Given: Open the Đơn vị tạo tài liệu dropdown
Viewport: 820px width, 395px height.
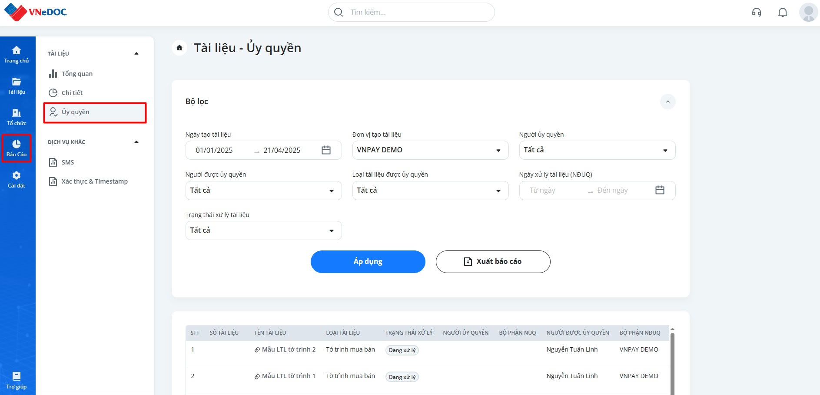Looking at the screenshot, I should click(x=430, y=150).
